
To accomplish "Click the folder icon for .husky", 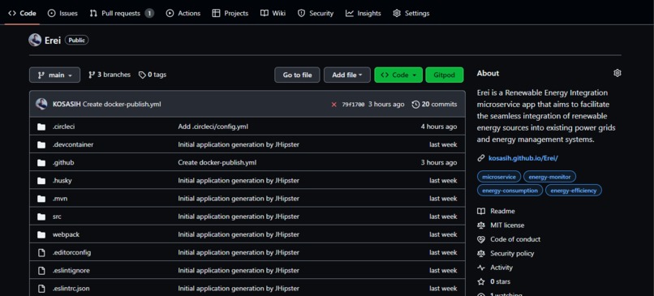I will pos(41,181).
